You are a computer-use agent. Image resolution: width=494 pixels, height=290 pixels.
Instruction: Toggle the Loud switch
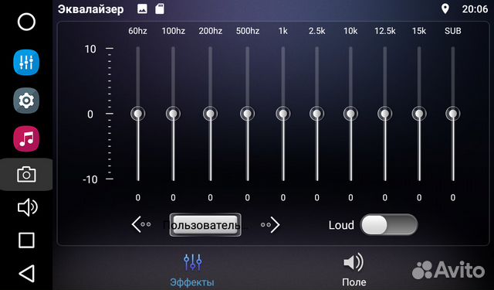389,225
